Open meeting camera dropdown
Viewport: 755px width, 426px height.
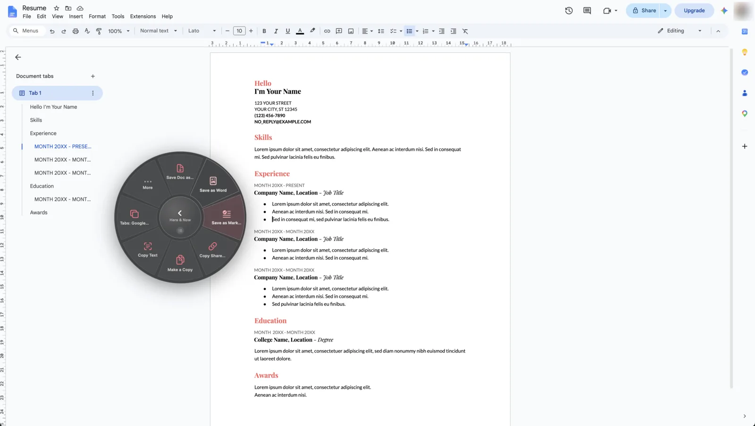click(x=610, y=10)
